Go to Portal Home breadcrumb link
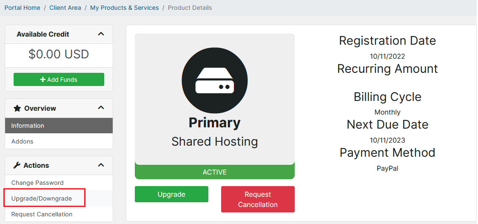 tap(22, 8)
